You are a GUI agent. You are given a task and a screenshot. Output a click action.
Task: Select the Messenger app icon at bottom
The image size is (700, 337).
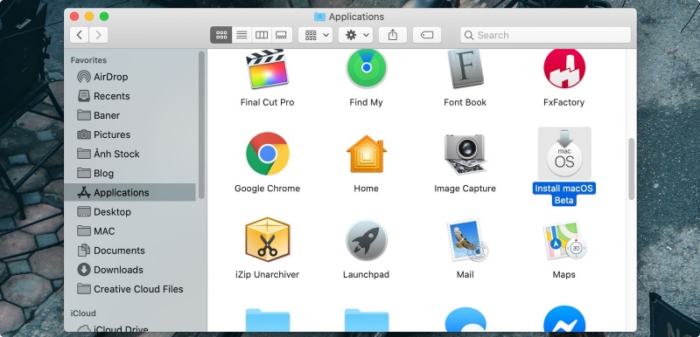(564, 320)
